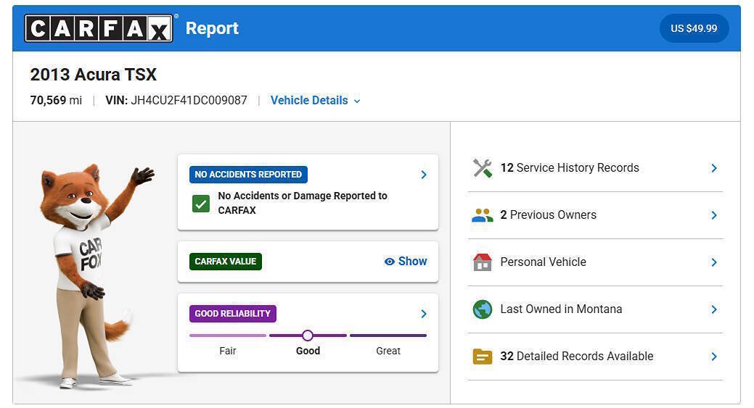Click the wrench and screwdriver service icon

click(483, 168)
